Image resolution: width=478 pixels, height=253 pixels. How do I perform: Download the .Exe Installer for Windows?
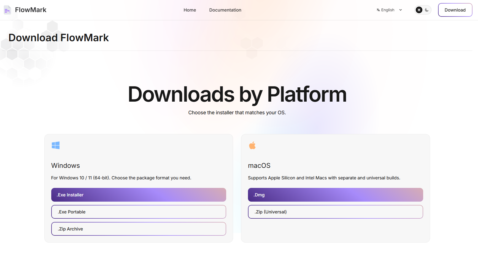139,195
